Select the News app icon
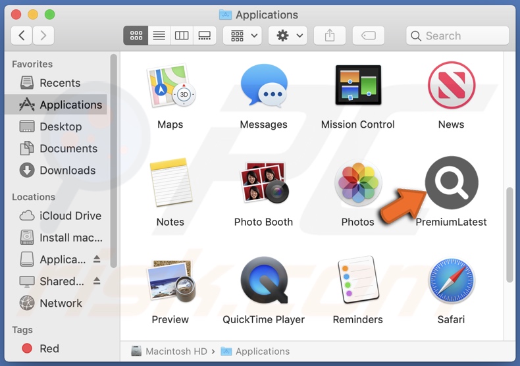The width and height of the screenshot is (520, 366). point(452,85)
